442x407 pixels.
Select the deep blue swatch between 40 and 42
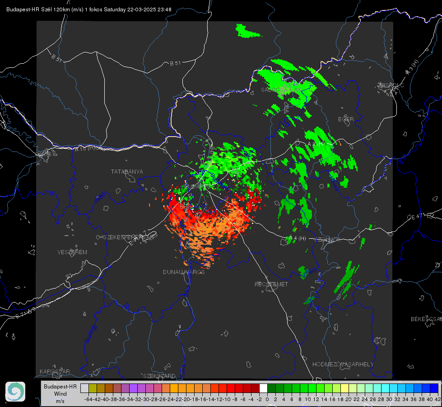(434, 388)
